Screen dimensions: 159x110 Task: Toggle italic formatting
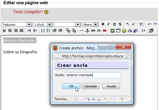point(108,24)
